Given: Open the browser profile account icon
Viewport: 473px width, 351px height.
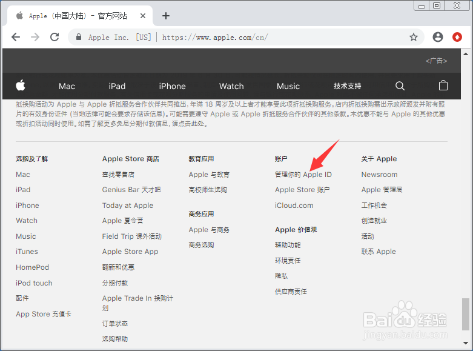Looking at the screenshot, I should point(438,37).
